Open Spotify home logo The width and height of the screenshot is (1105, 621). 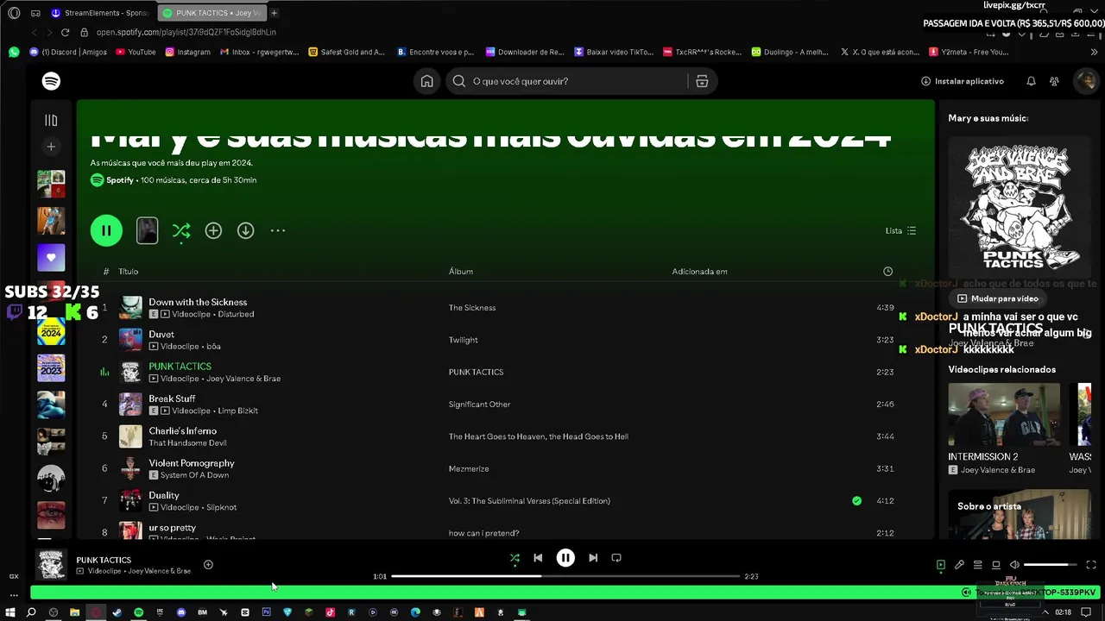(51, 81)
